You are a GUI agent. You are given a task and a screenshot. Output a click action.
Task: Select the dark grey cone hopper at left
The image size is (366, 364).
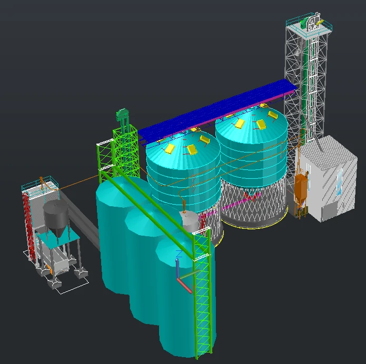coord(55,217)
